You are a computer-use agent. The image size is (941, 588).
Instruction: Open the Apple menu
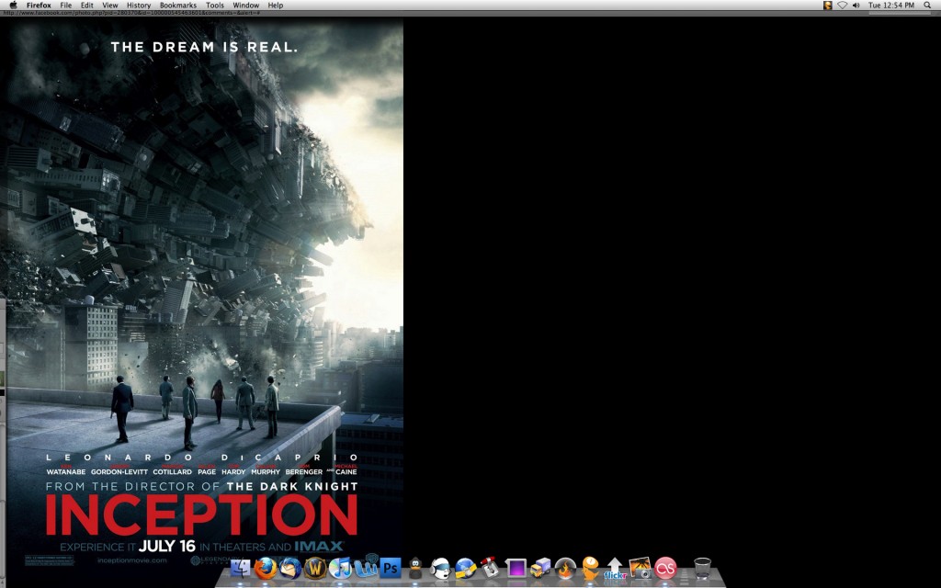point(13,5)
